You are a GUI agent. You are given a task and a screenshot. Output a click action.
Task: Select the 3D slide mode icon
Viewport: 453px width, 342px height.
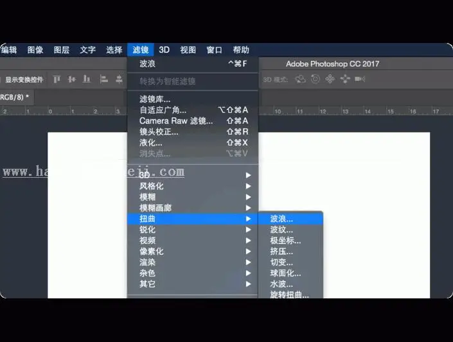click(x=345, y=79)
